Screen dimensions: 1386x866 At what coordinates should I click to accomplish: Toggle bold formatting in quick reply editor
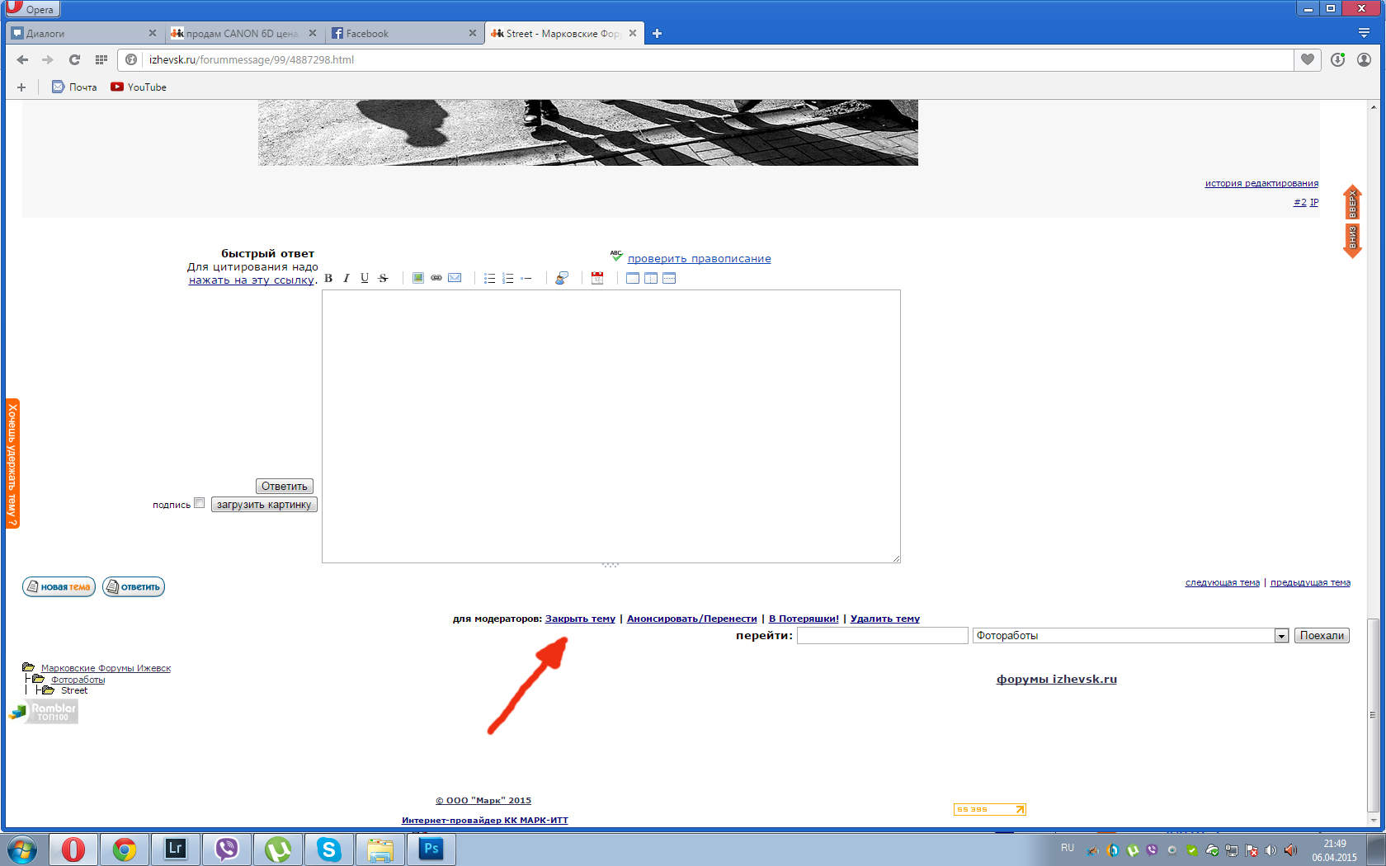pyautogui.click(x=328, y=278)
